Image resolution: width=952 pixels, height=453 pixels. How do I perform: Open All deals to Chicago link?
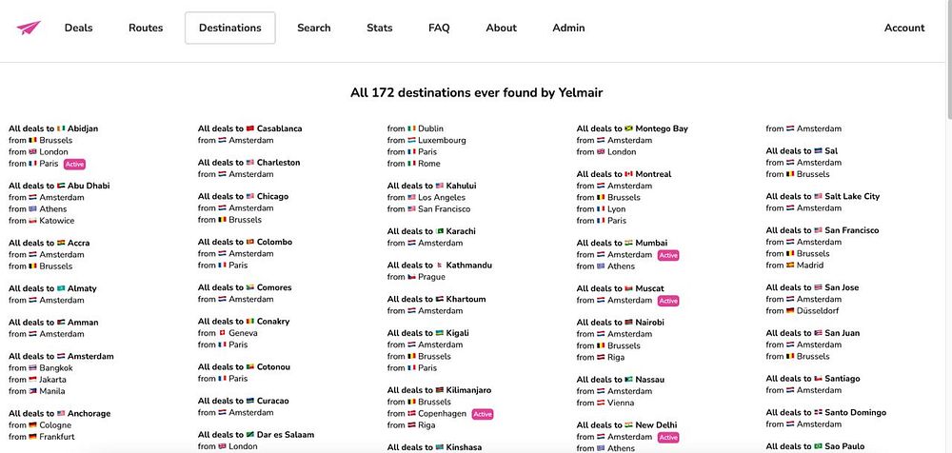(x=243, y=197)
